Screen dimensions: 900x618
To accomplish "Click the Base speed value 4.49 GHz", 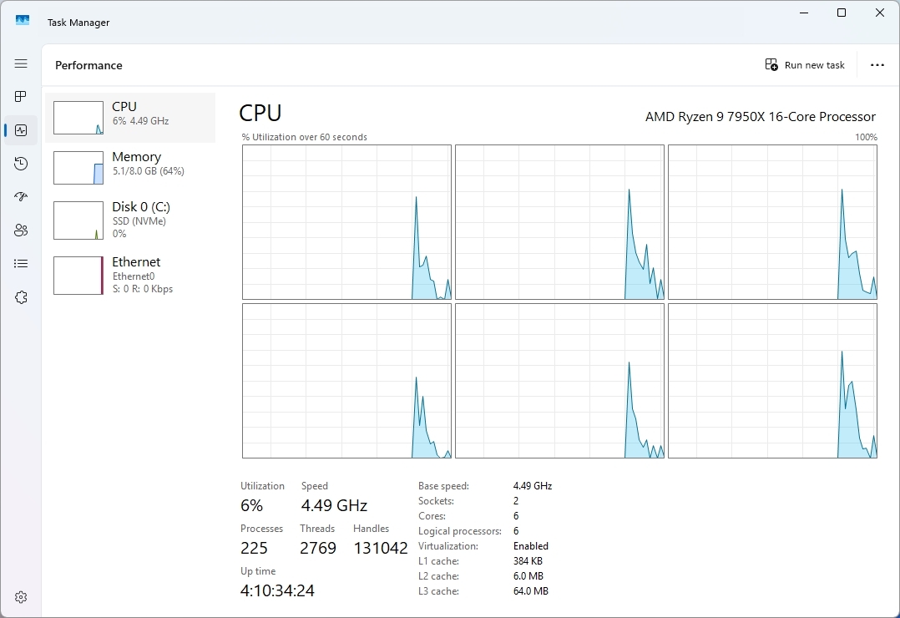I will click(x=533, y=486).
